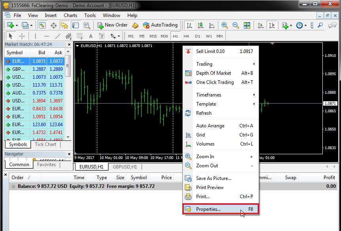Open the Market Watch panel icon
This screenshot has width=341, height=231.
(42, 25)
